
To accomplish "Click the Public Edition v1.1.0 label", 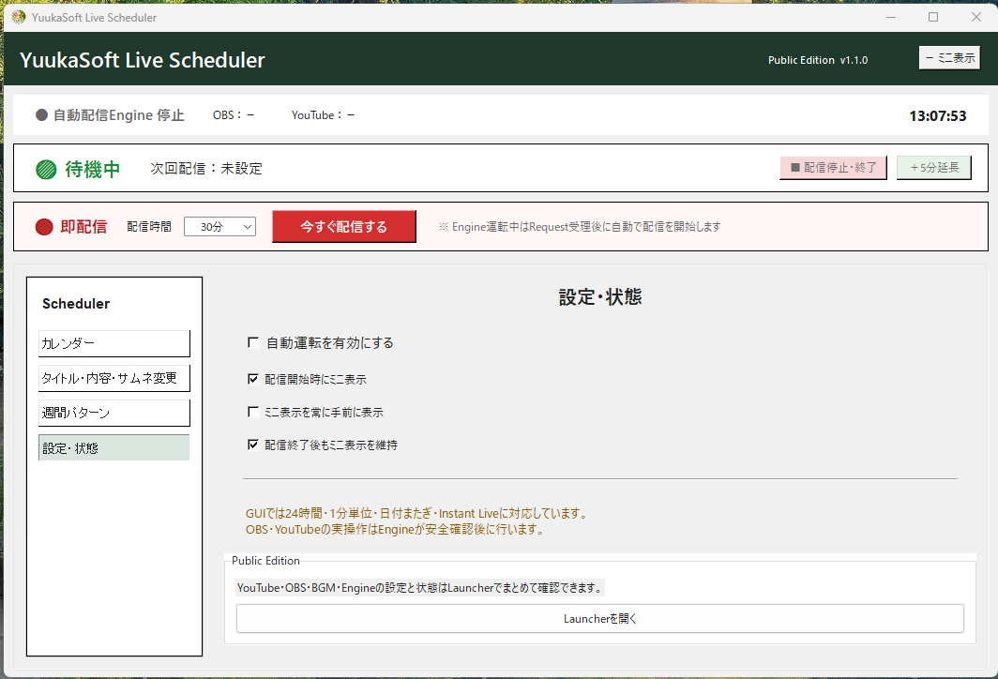I will click(x=818, y=60).
